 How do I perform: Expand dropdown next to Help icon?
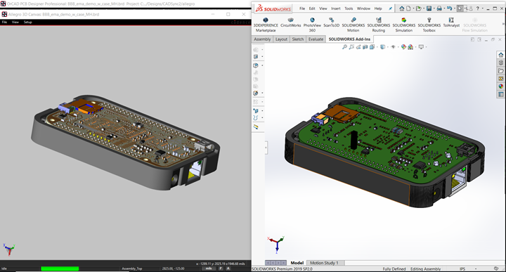coord(483,8)
